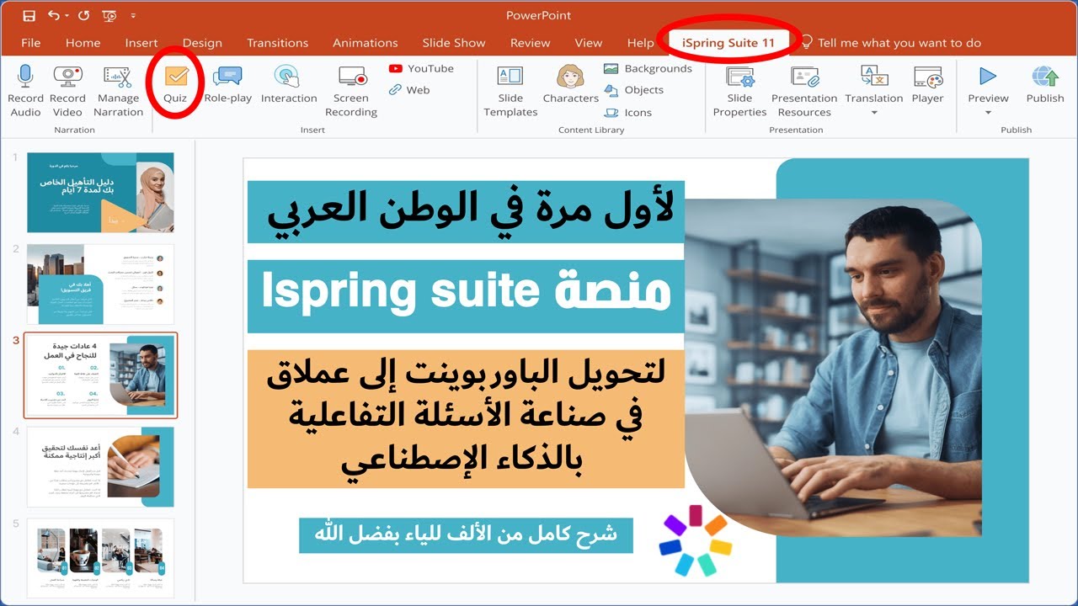Publish the presentation
The width and height of the screenshot is (1078, 606).
(1045, 84)
